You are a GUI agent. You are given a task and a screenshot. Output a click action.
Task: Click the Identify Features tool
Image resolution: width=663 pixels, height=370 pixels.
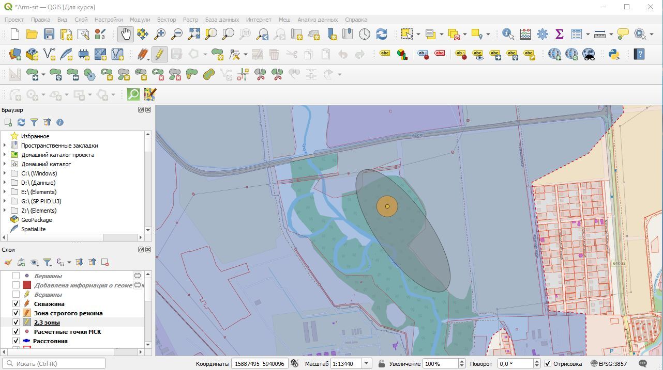[x=508, y=34]
